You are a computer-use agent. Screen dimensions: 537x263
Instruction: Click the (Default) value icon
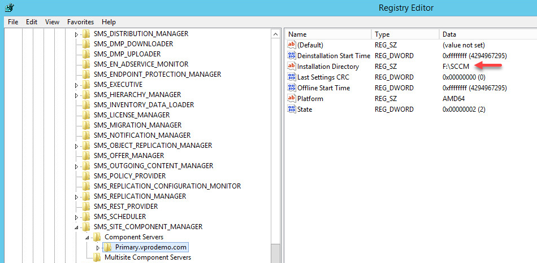pyautogui.click(x=292, y=45)
